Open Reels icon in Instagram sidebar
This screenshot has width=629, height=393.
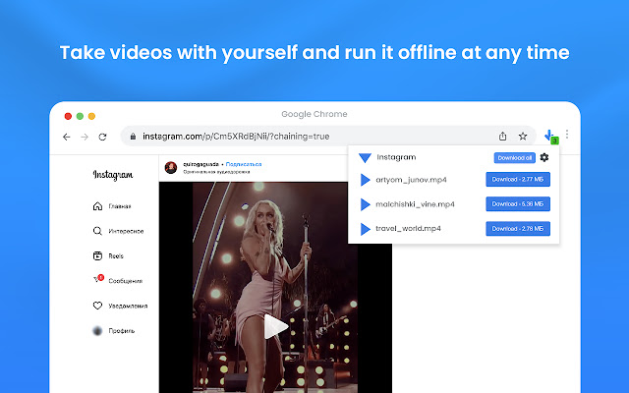(97, 255)
